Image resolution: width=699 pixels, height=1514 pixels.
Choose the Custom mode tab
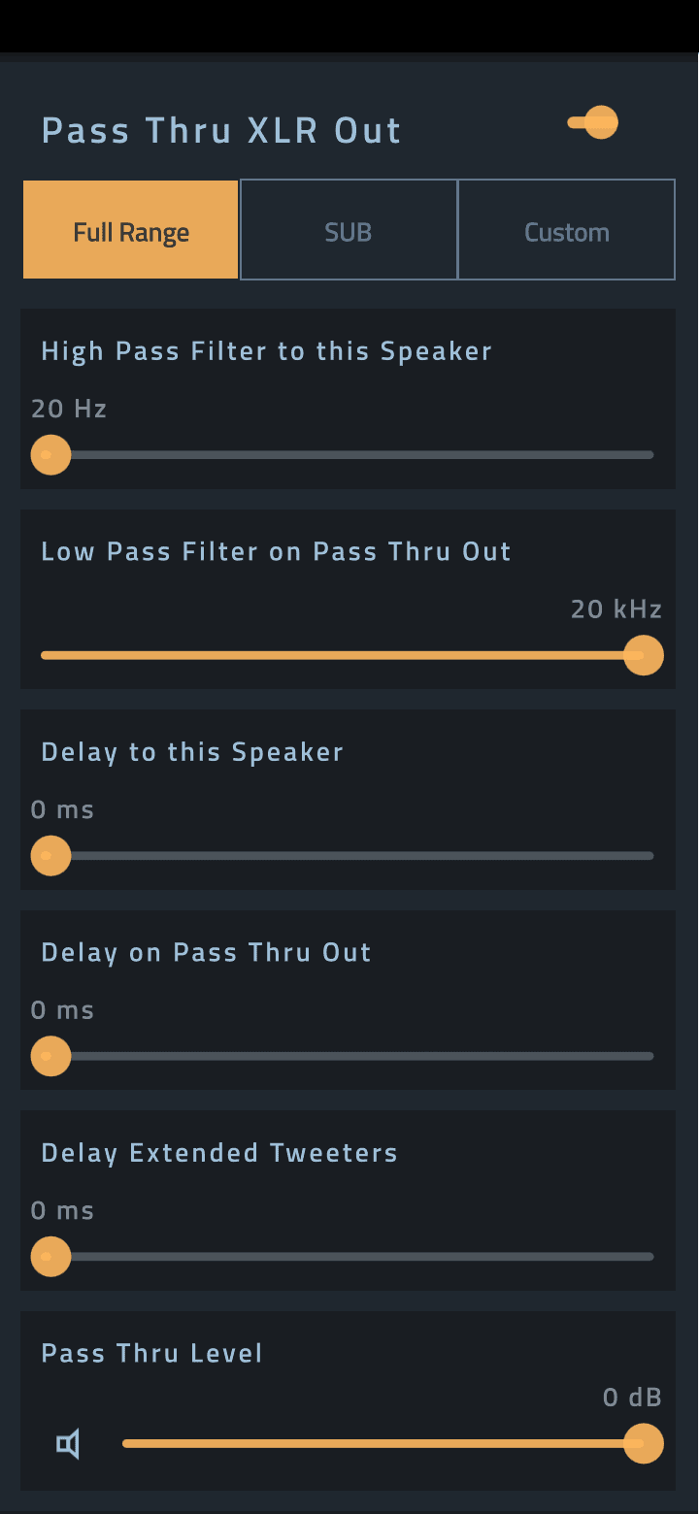click(x=566, y=231)
